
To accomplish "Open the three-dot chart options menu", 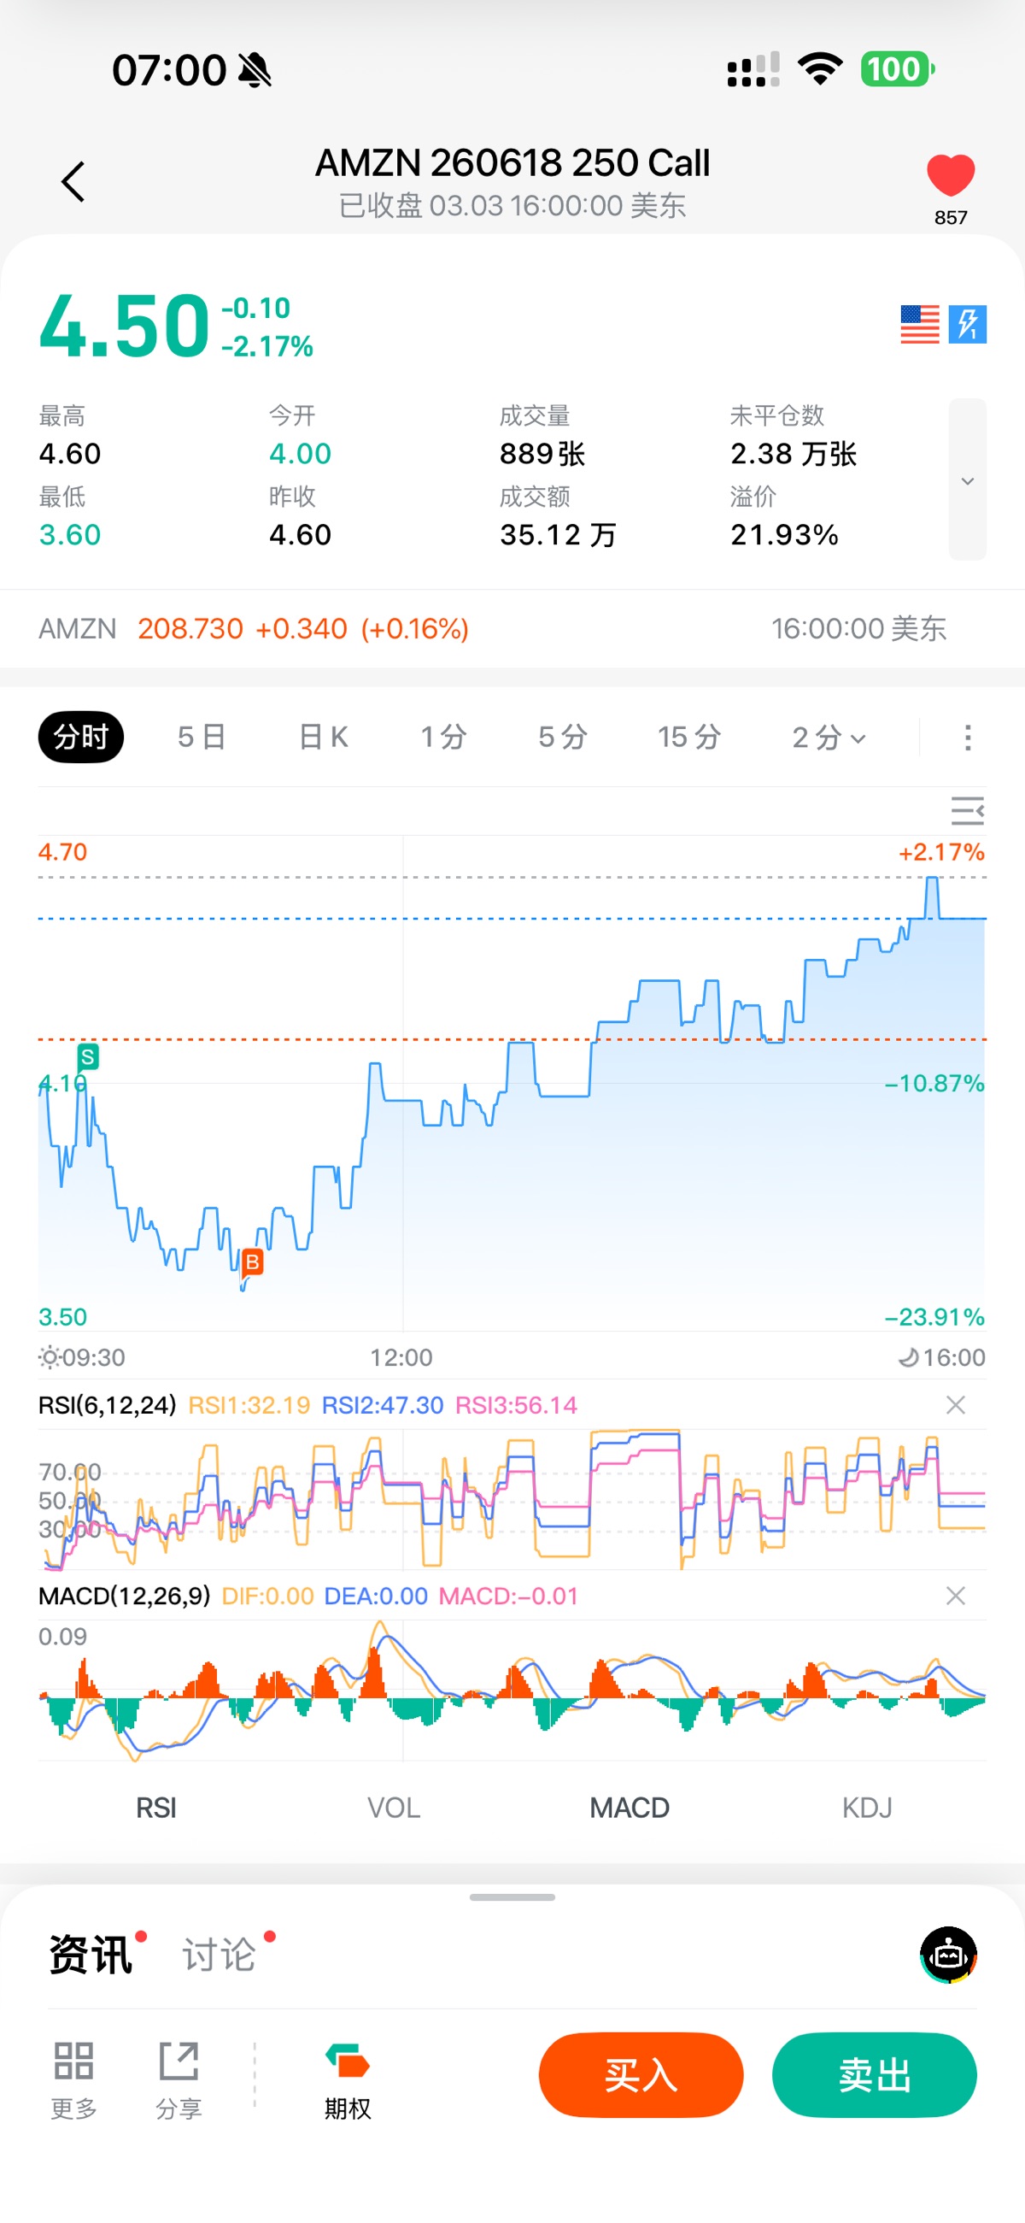I will pyautogui.click(x=967, y=738).
